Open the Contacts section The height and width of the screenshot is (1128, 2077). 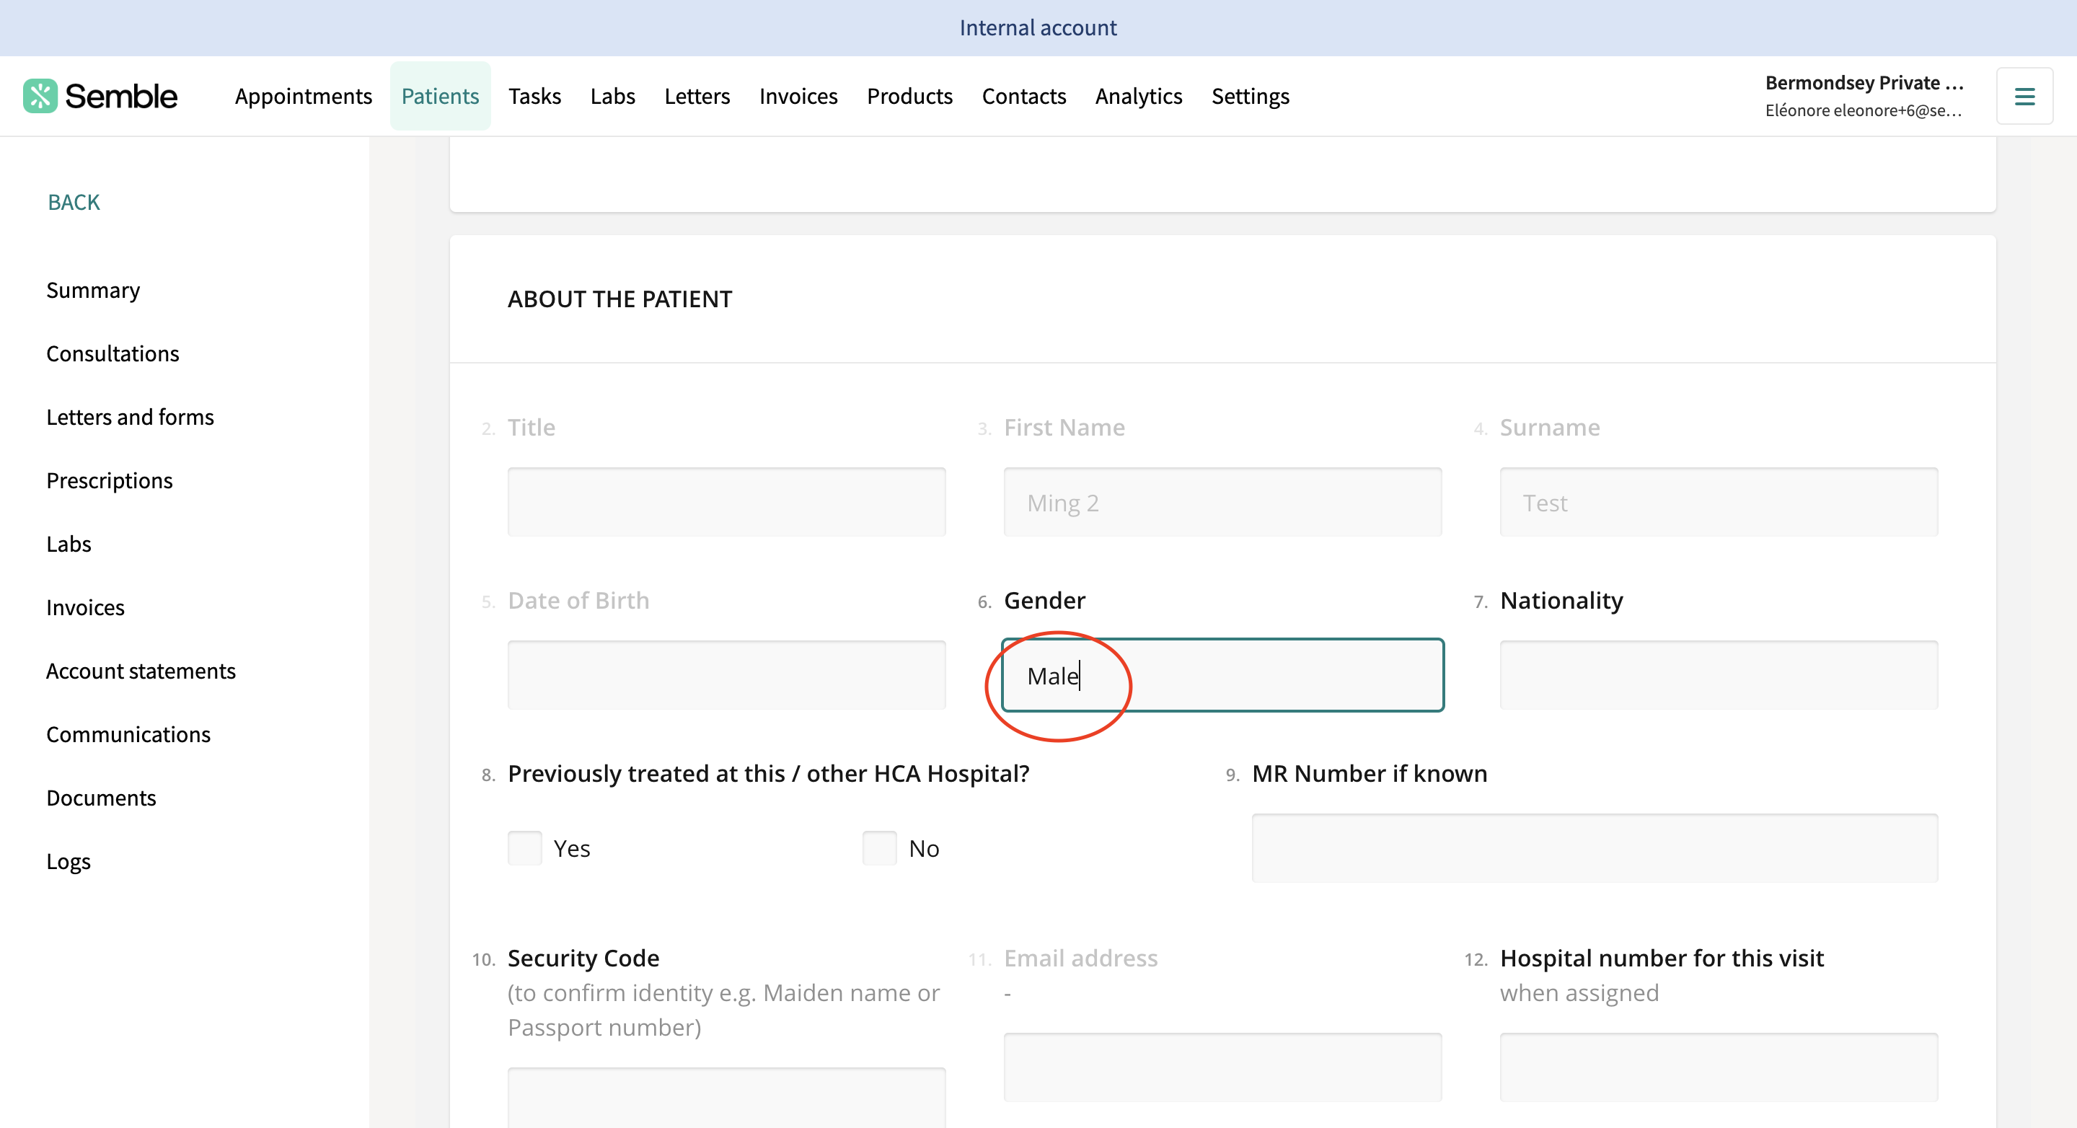tap(1024, 96)
